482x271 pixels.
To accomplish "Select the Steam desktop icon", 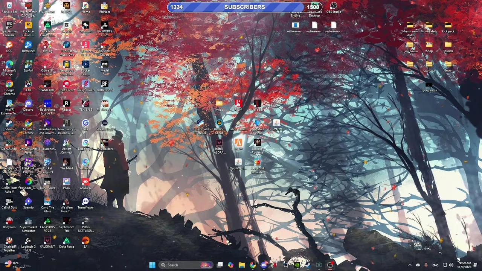I will click(9, 125).
